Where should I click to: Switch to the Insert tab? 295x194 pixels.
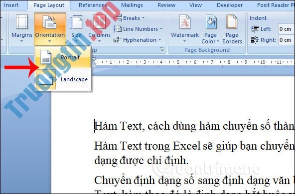tap(11, 5)
